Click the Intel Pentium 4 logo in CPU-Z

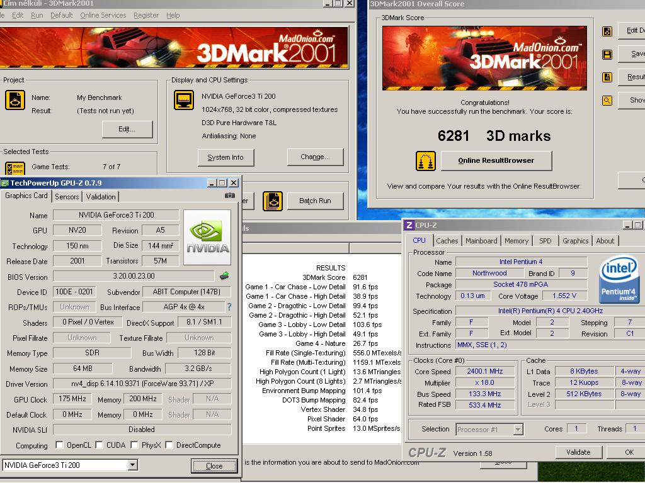[619, 280]
